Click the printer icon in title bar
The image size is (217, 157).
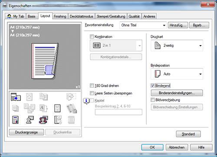(x=5, y=6)
